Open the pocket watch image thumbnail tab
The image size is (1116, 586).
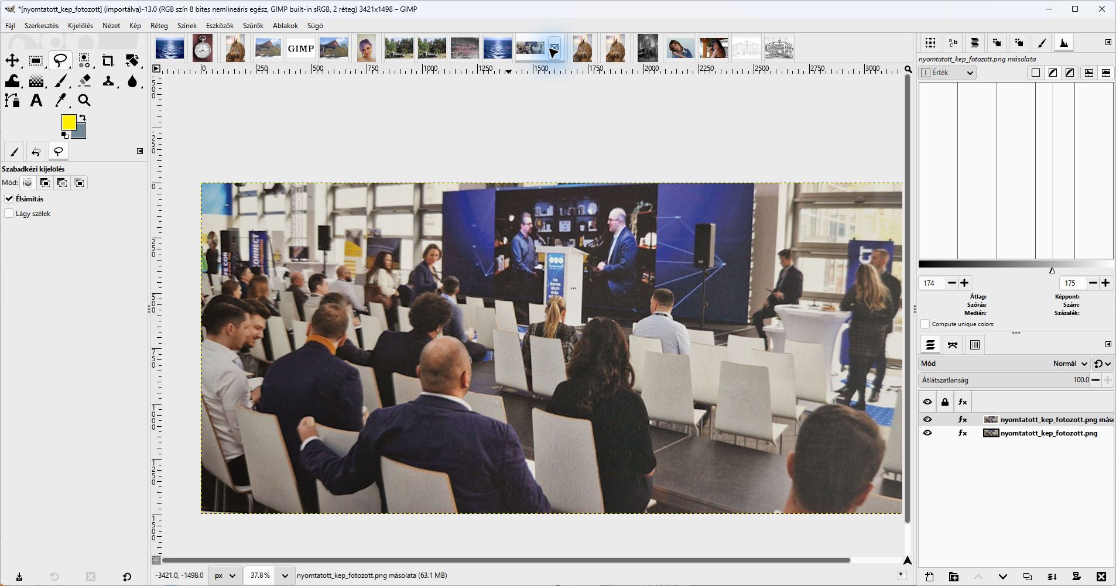203,48
